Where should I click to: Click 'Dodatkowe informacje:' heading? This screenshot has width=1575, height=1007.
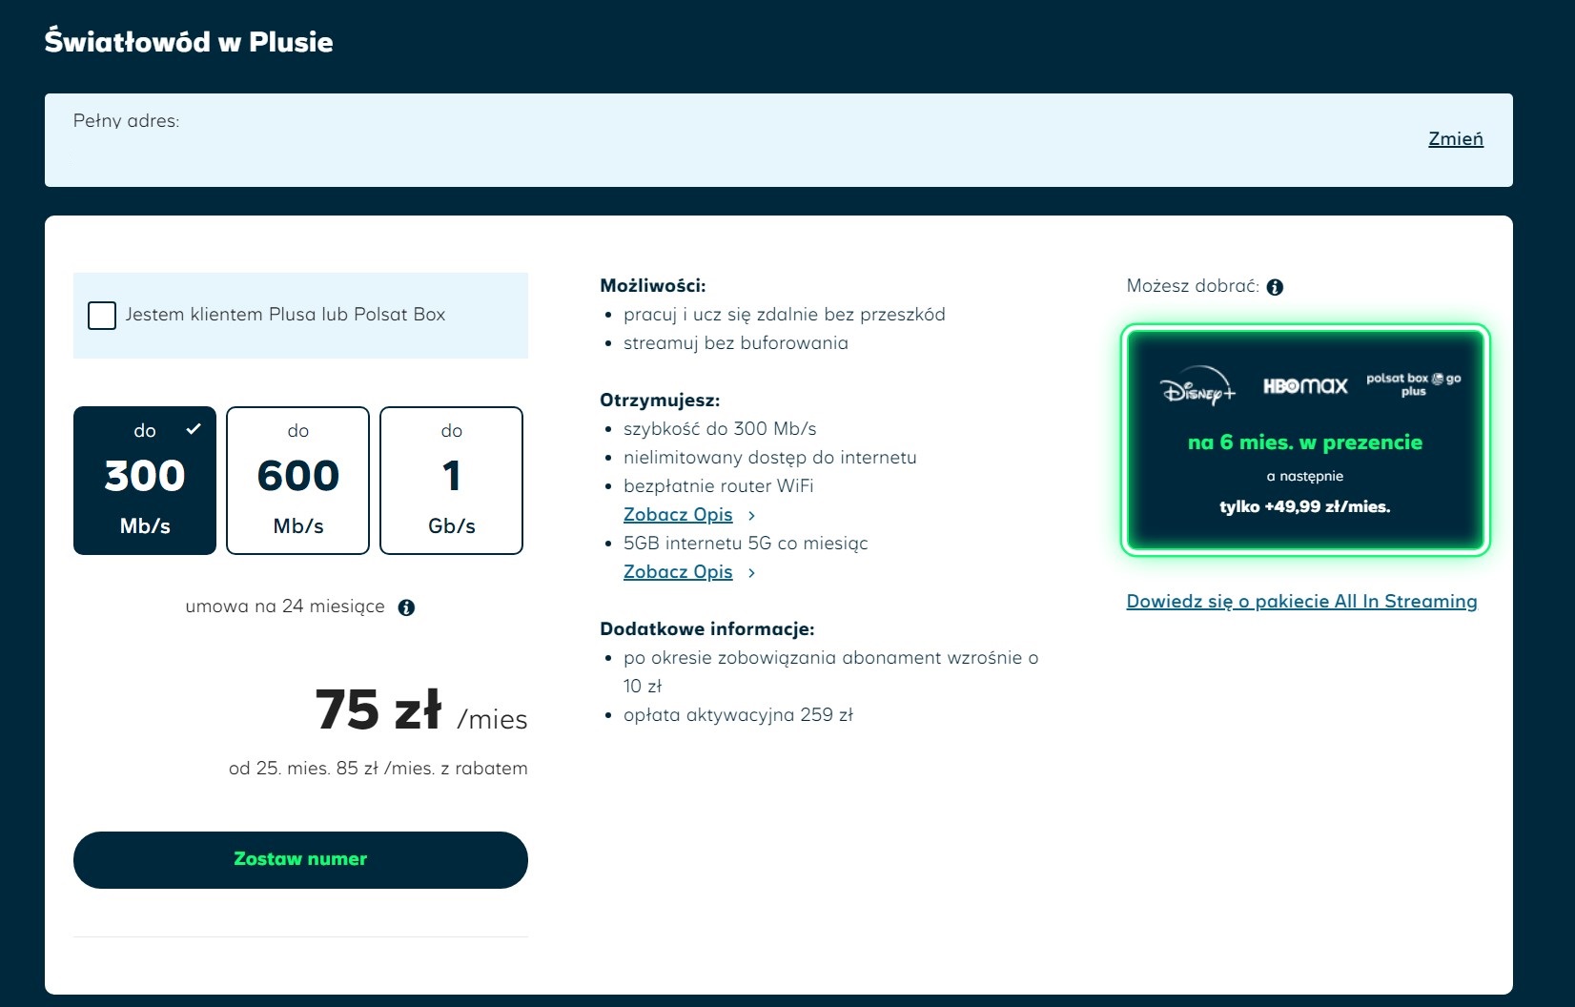[706, 629]
